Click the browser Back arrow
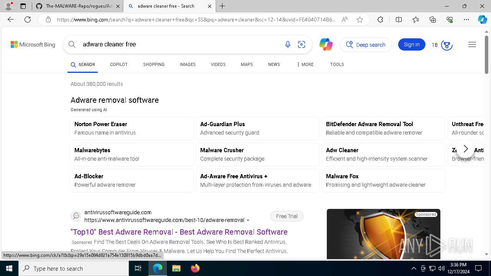Viewport: 491px width, 276px height. point(11,20)
